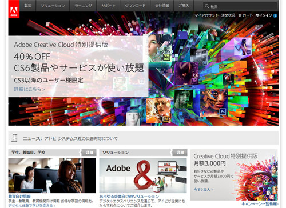Open the Adobe & solutions thumbnail
The image size is (286, 208).
[143, 175]
